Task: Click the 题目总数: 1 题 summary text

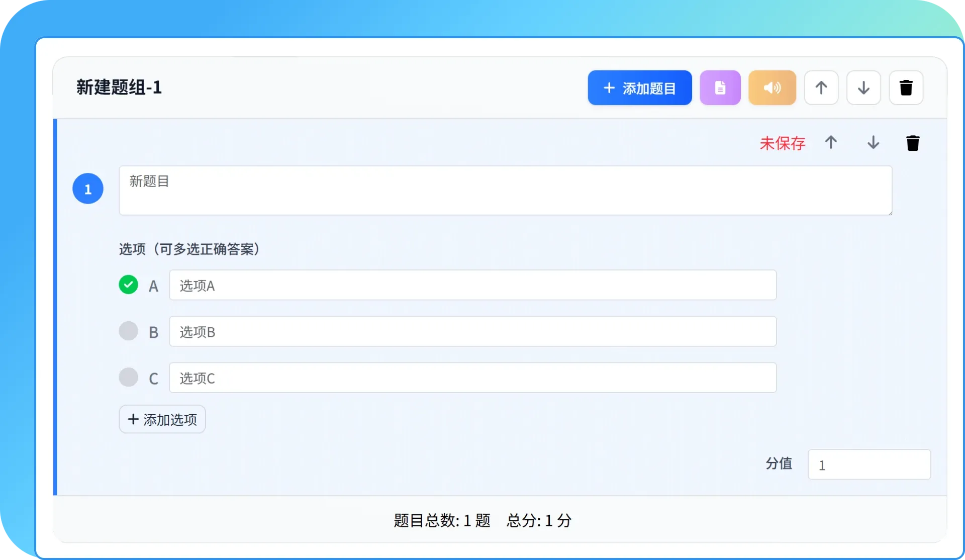Action: (442, 520)
